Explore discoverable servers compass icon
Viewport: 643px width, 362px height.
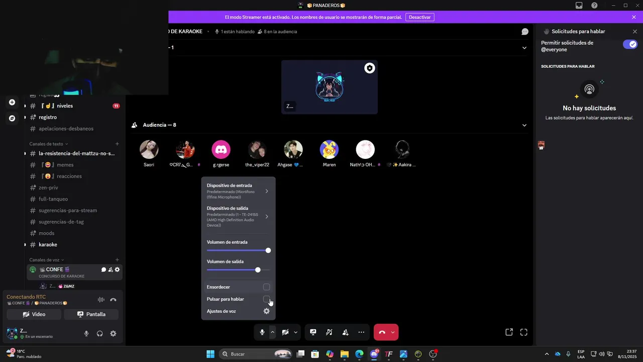click(12, 119)
